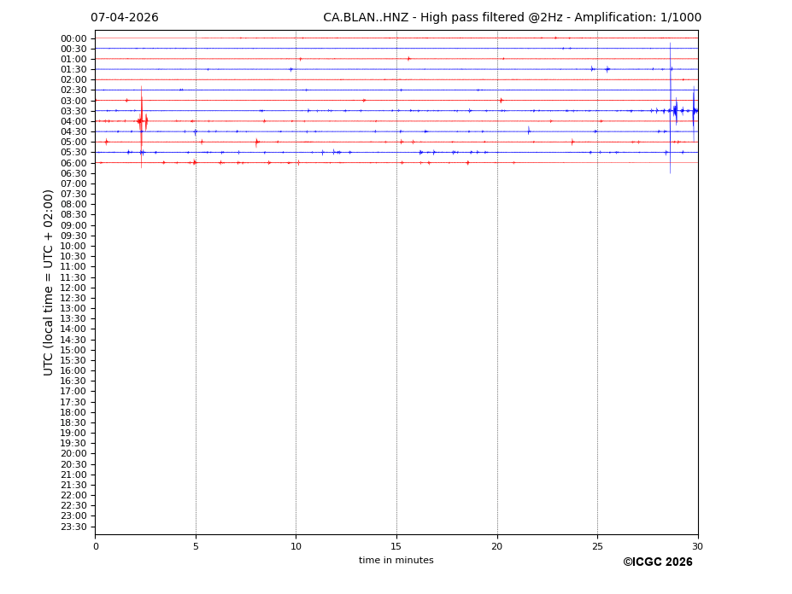Click the 15:00 time row label
792x594 pixels.
tap(73, 350)
